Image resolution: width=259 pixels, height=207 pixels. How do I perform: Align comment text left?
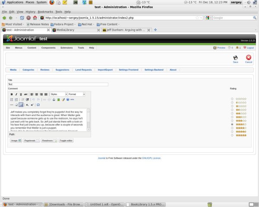pyautogui.click(x=32, y=94)
